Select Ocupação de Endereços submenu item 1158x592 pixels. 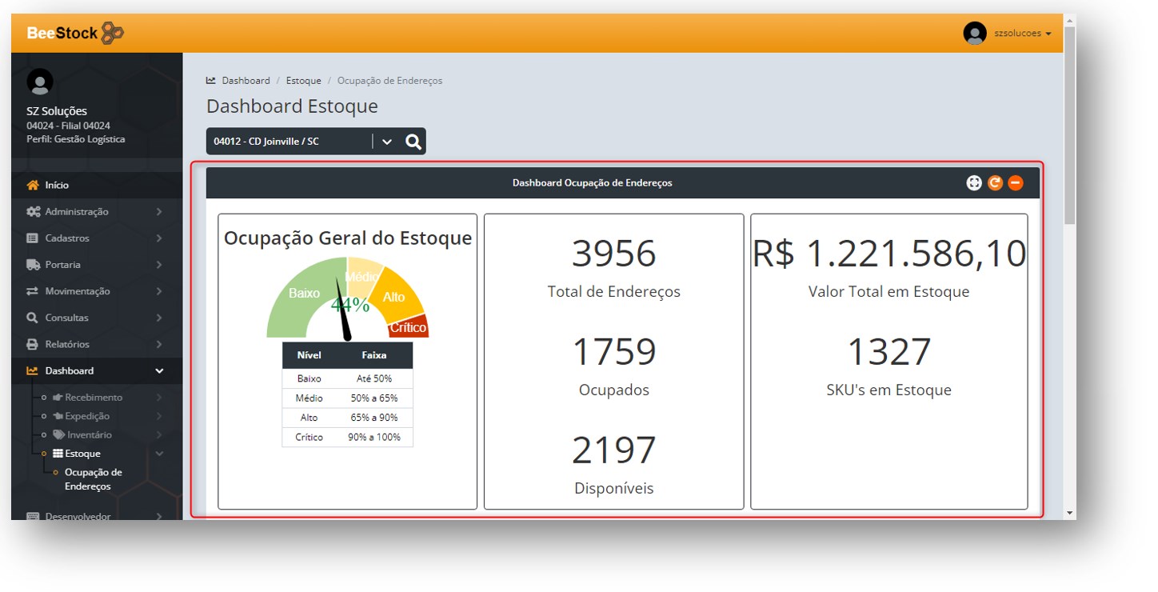pyautogui.click(x=93, y=479)
